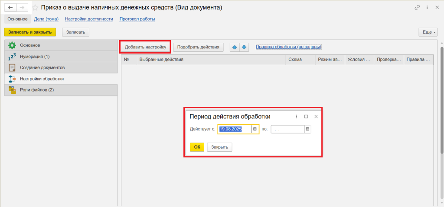Viewport: 444px width, 207px height.
Task: Switch to 'Дела (тома)' tab
Action: (46, 19)
